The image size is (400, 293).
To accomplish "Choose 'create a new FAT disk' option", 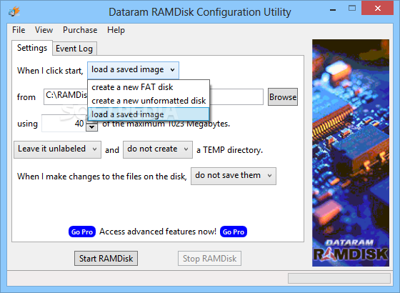I will click(x=149, y=87).
